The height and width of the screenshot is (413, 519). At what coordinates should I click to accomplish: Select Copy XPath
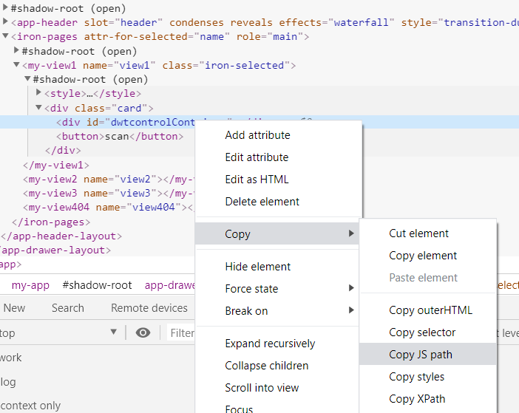(x=417, y=399)
